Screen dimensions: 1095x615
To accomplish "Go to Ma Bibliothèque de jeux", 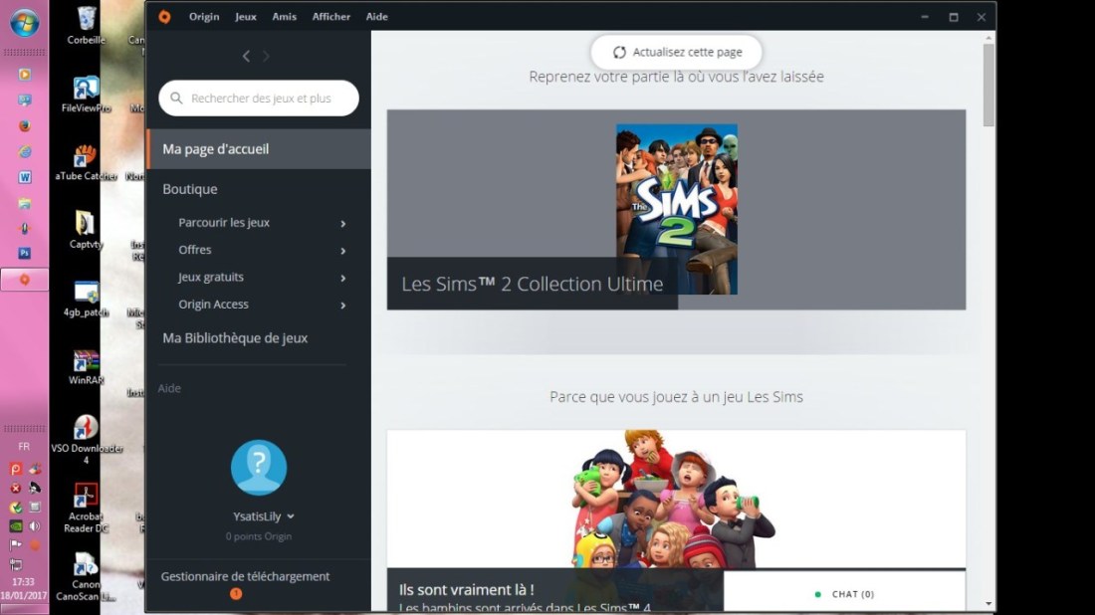I will click(235, 338).
